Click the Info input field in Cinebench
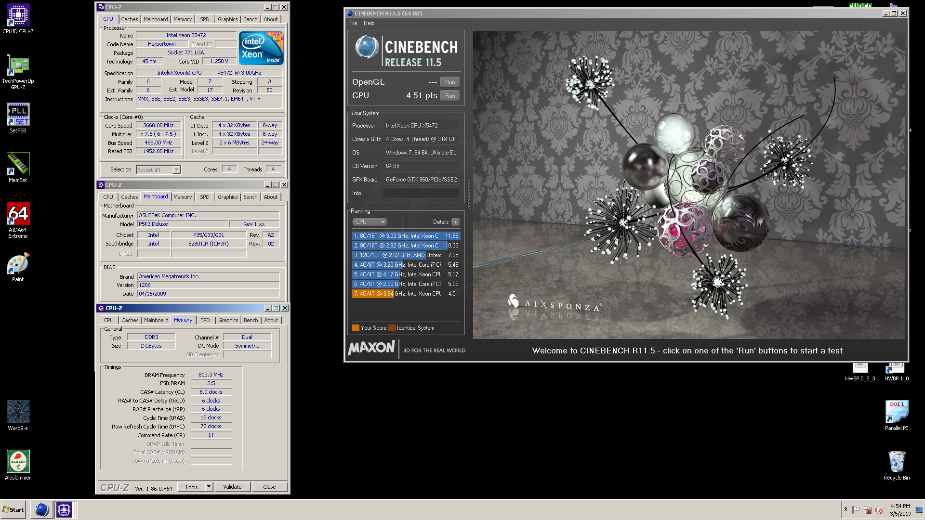Screen dimensions: 925x520 422,193
